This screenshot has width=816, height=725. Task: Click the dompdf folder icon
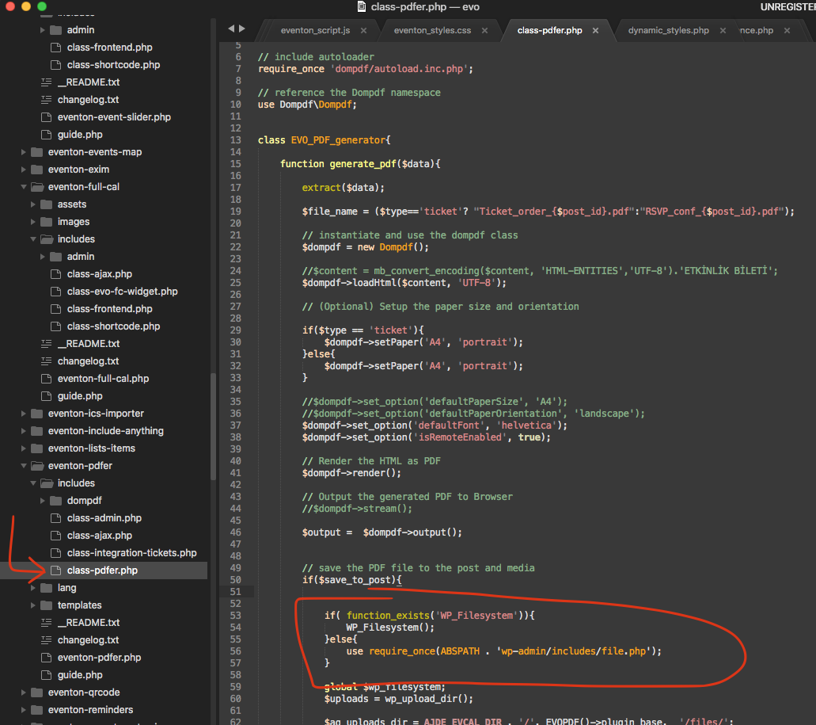[x=55, y=501]
